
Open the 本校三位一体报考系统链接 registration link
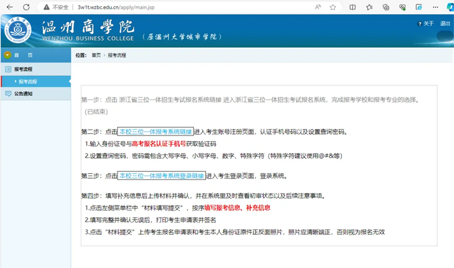(x=155, y=132)
